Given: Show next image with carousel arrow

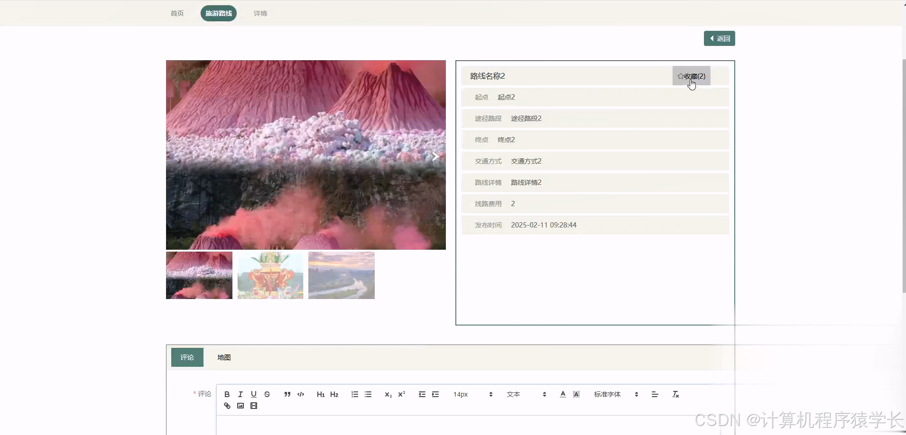Looking at the screenshot, I should tap(435, 156).
